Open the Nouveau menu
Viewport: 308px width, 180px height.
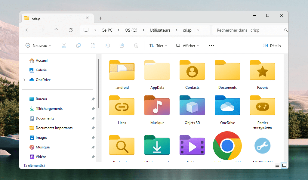38,45
